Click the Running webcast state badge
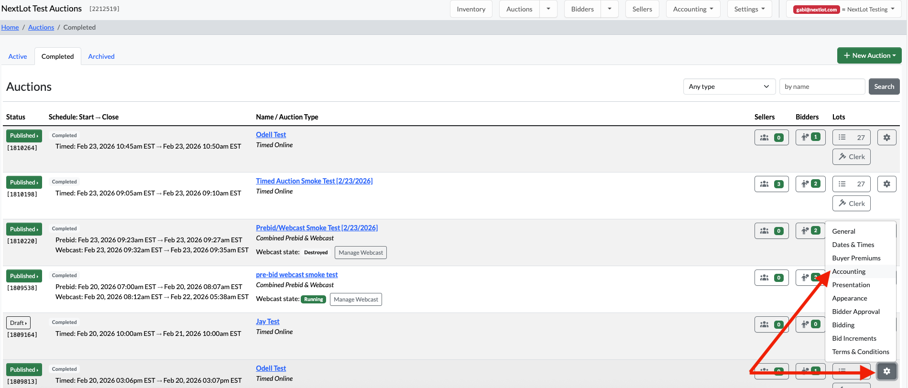 314,299
